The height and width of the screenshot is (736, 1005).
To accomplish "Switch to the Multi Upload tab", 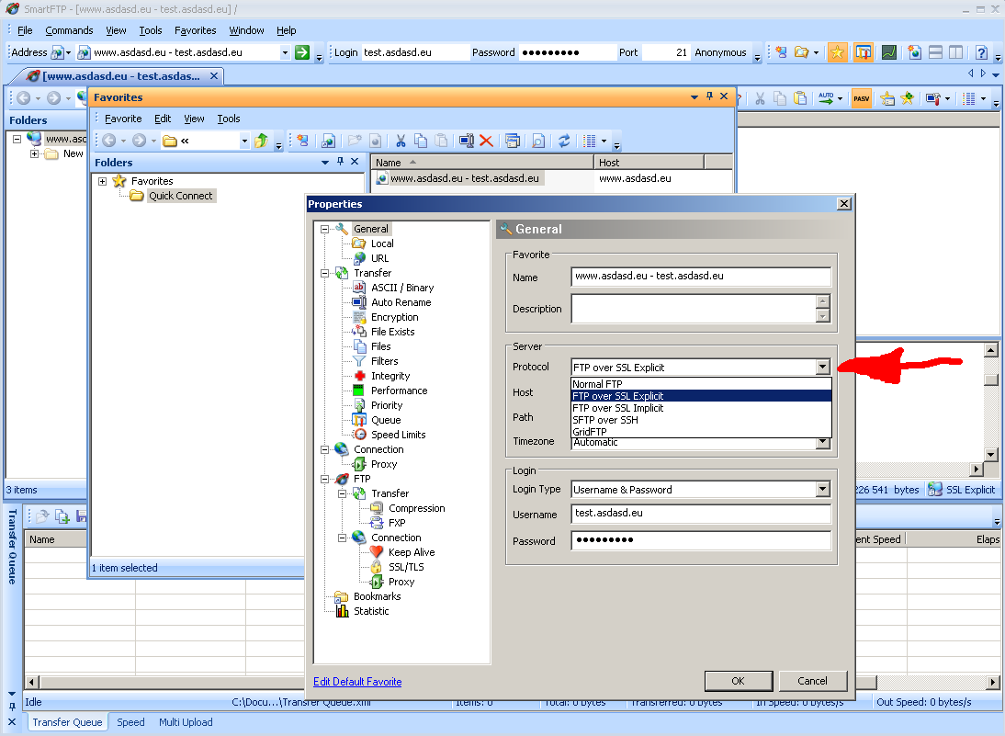I will 186,722.
